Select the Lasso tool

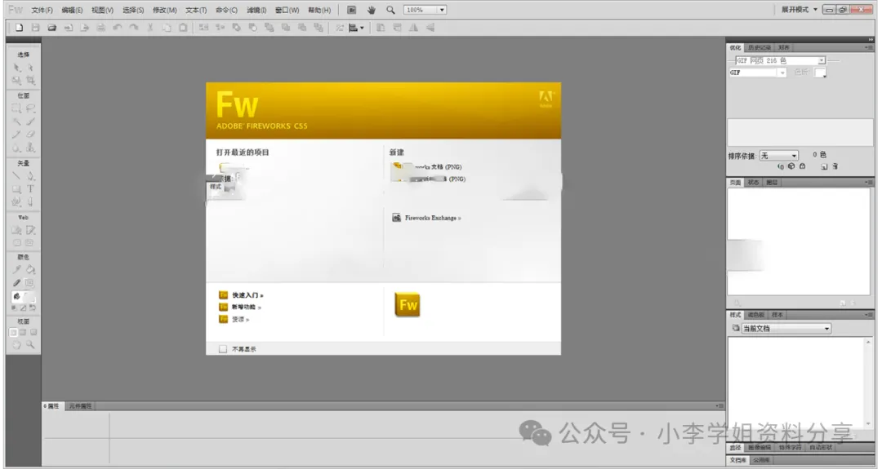pos(30,108)
